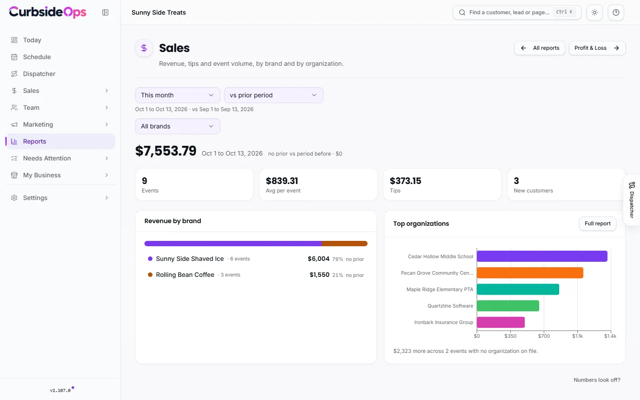Select Dispatcher in the sidebar
This screenshot has width=640, height=400.
[60, 74]
